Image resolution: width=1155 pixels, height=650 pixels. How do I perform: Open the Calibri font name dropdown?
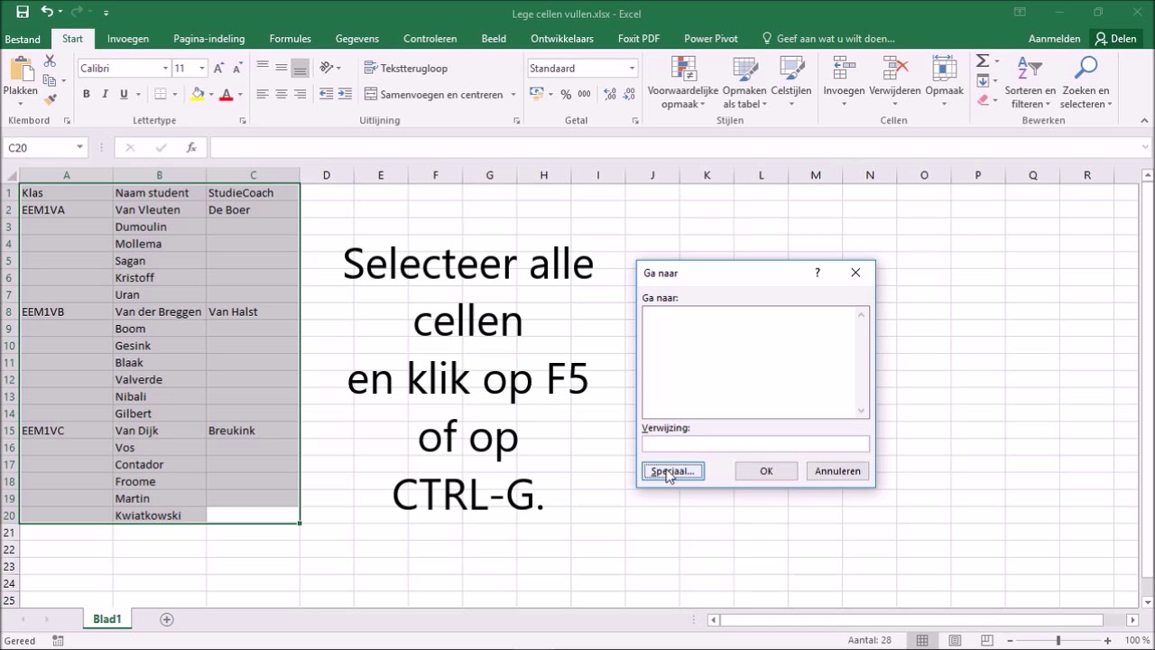point(165,69)
